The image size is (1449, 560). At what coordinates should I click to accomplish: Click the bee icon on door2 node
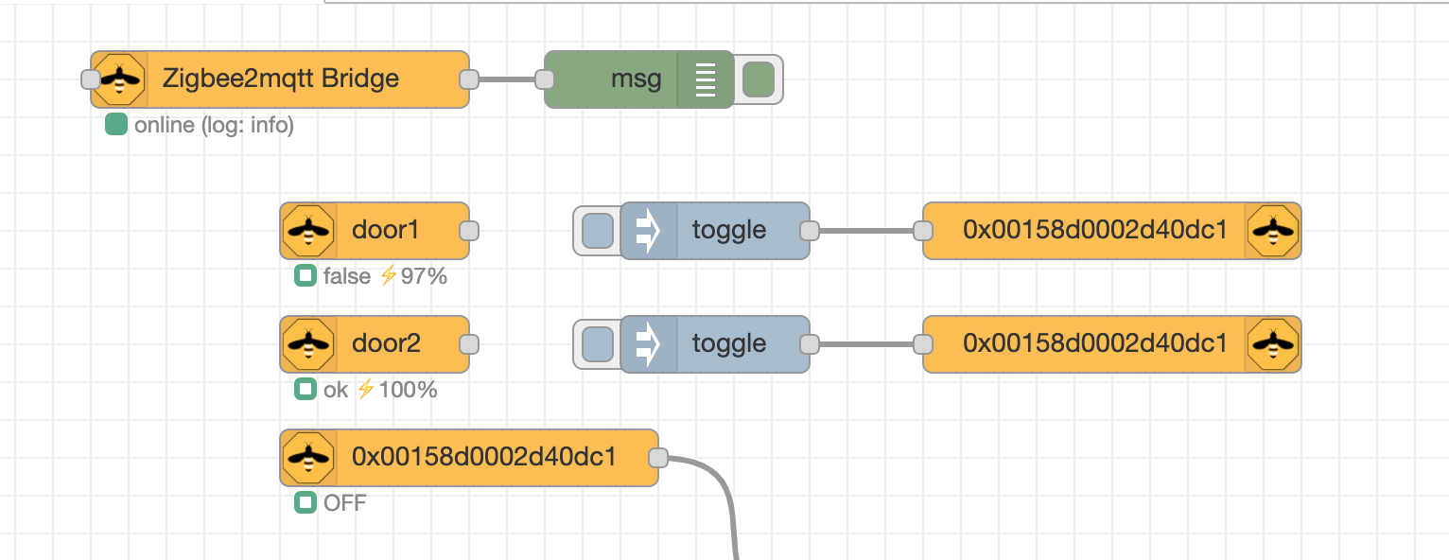click(308, 344)
